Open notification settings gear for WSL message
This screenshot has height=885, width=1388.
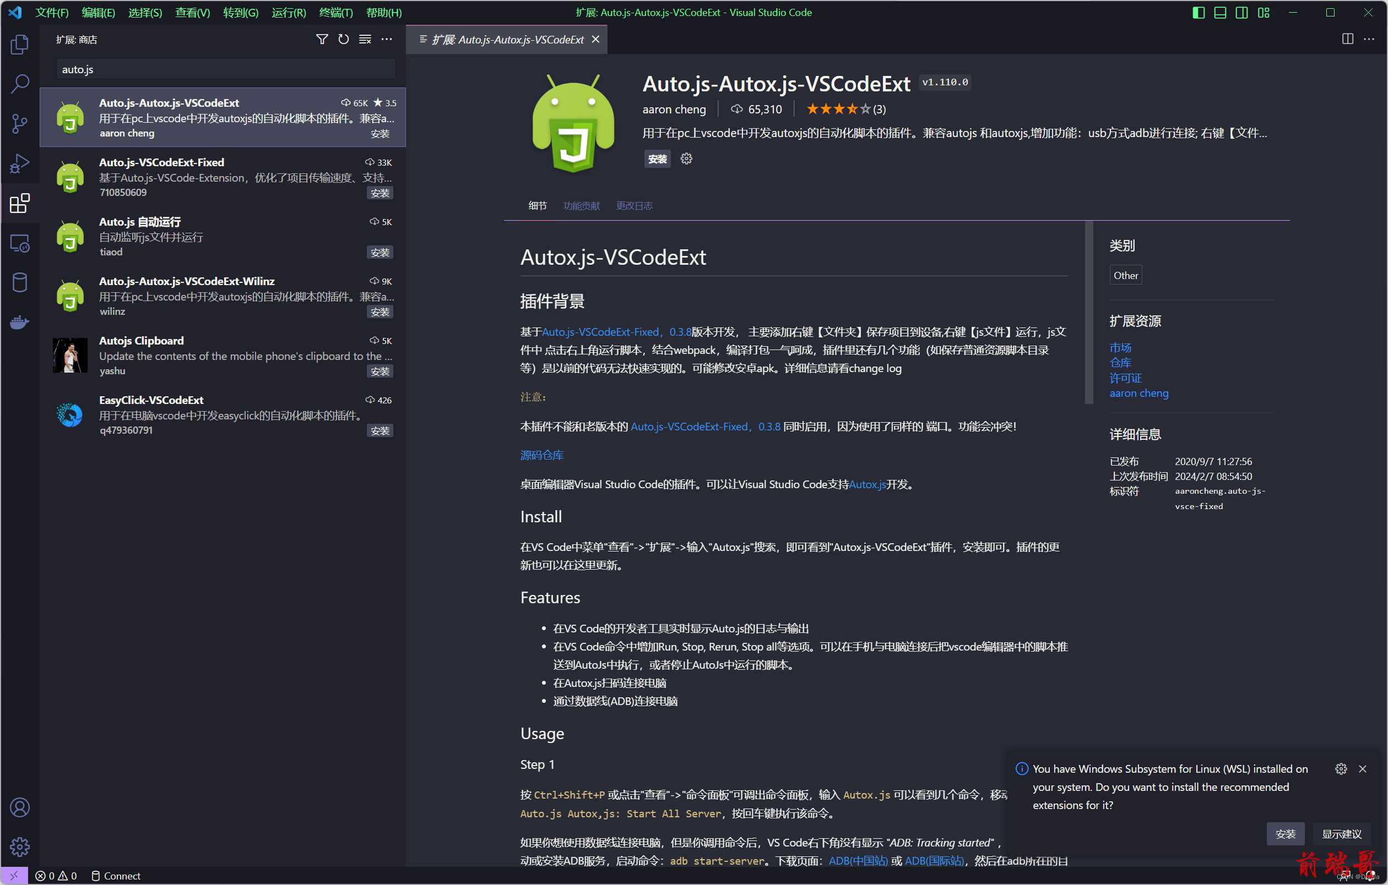(1341, 769)
